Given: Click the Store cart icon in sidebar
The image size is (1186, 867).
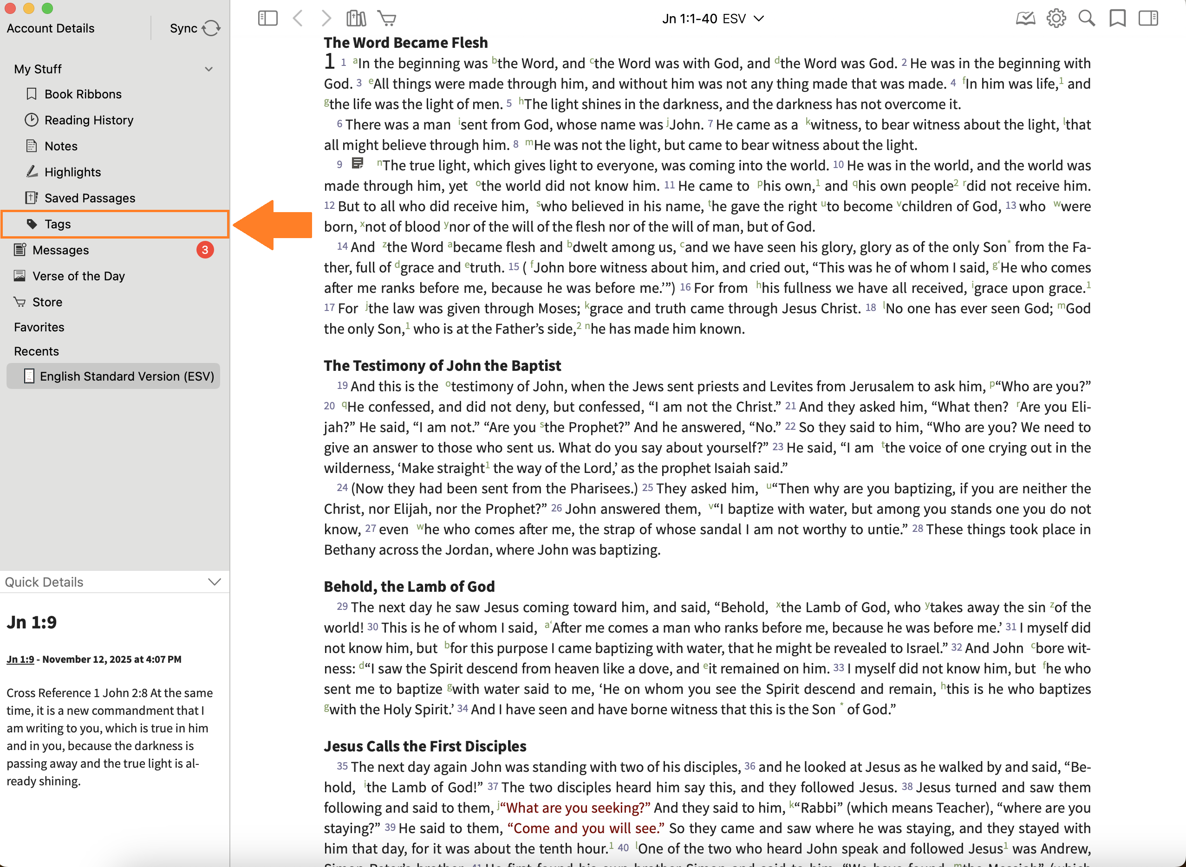Looking at the screenshot, I should point(20,302).
